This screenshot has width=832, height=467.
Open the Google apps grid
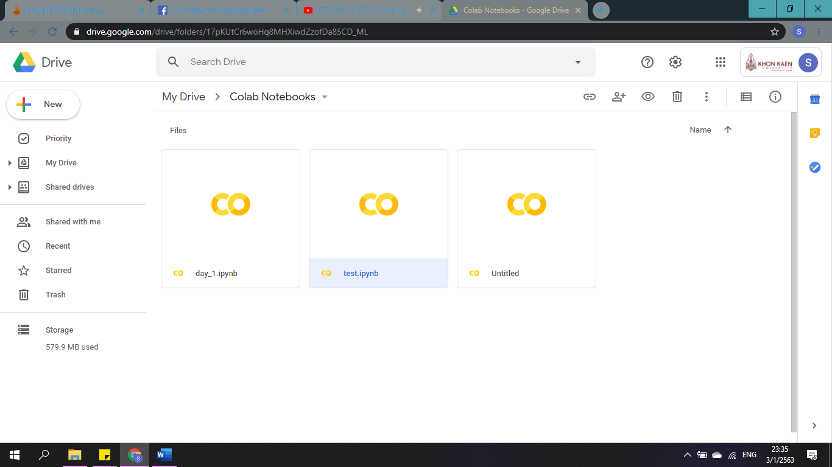tap(721, 62)
